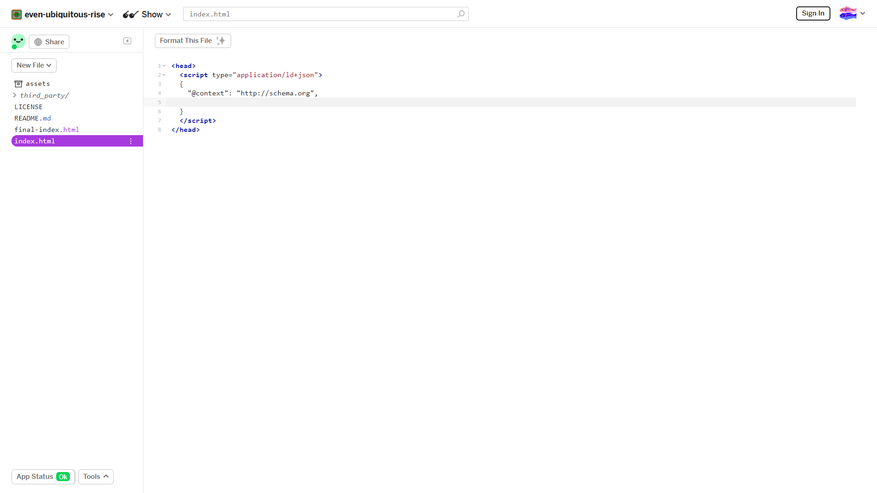Click the green smiley face avatar
877x493 pixels.
pos(18,41)
